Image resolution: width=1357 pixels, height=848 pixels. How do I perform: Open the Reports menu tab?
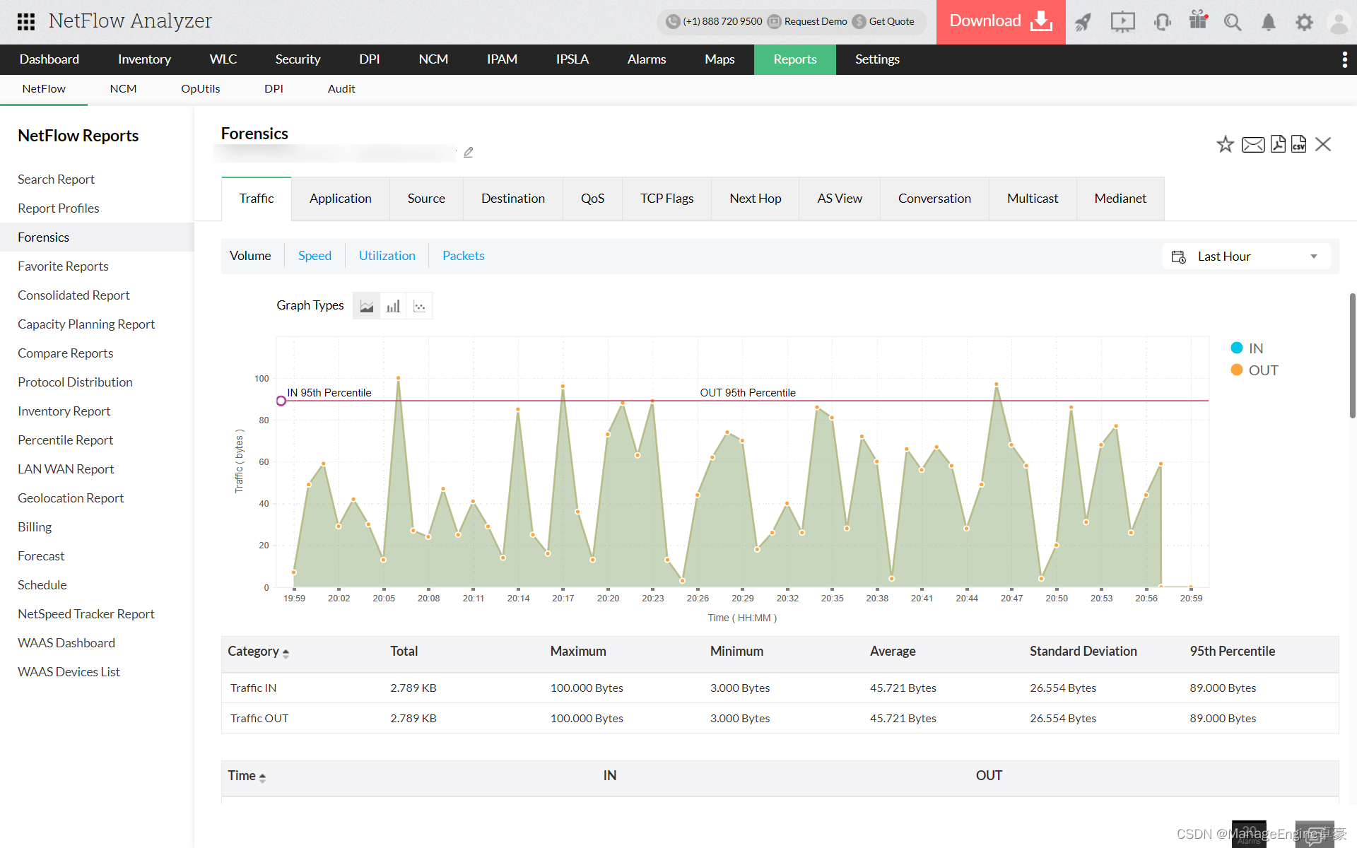pos(794,59)
